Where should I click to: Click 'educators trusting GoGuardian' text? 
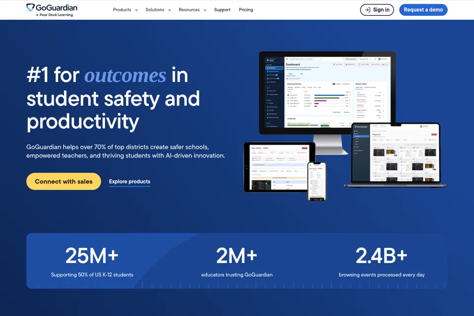click(237, 275)
